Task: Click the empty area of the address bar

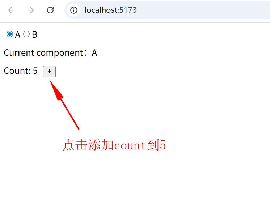Action: (x=203, y=10)
